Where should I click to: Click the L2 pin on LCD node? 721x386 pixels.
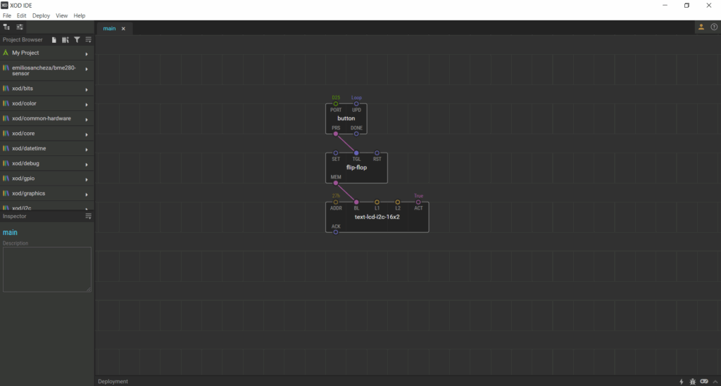pos(398,202)
